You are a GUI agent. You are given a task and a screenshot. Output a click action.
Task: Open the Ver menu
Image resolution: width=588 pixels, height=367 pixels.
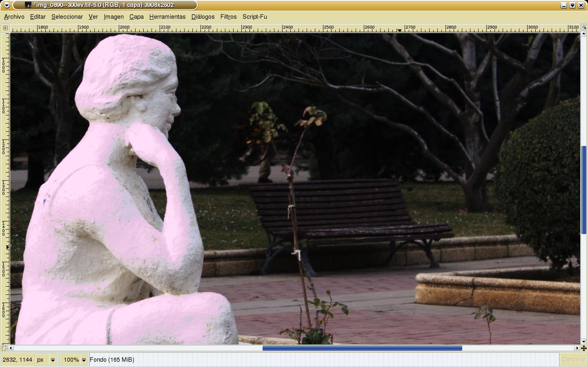(x=93, y=17)
